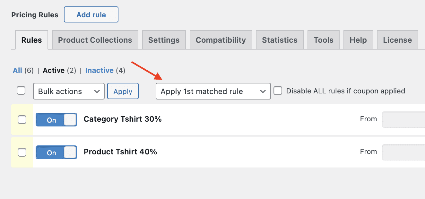Click the From date field for Product Tshirt 40%
The width and height of the screenshot is (425, 199).
[x=404, y=152]
